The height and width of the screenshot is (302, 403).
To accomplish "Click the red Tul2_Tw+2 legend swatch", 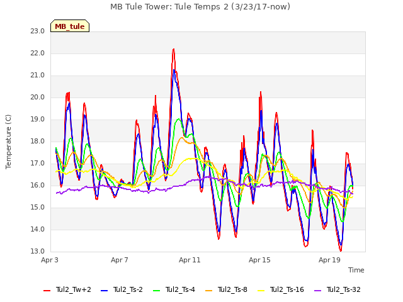I will (x=47, y=291).
